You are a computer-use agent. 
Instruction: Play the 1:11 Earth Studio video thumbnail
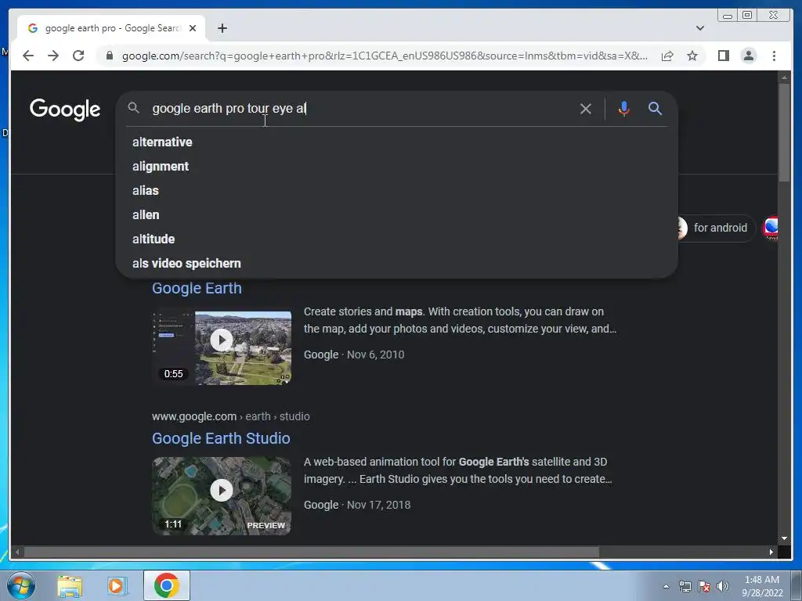[x=222, y=495]
